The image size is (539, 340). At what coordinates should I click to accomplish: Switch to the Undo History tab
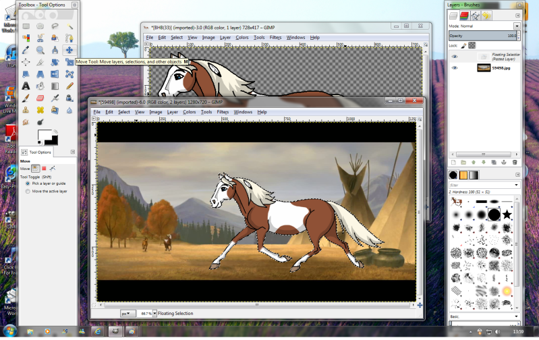(x=486, y=16)
